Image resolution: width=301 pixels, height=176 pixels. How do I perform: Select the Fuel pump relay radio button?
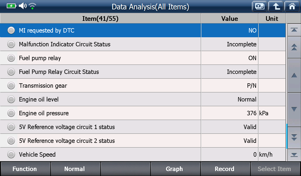point(11,58)
